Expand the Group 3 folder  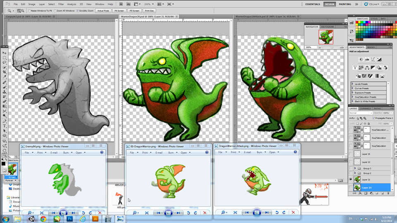point(355,168)
